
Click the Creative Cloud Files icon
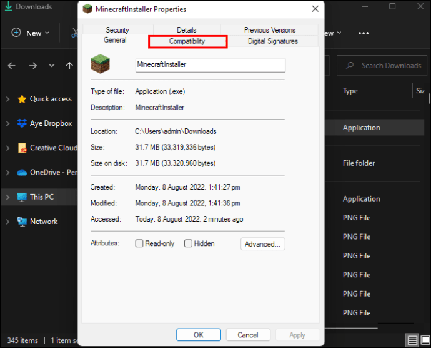(22, 148)
